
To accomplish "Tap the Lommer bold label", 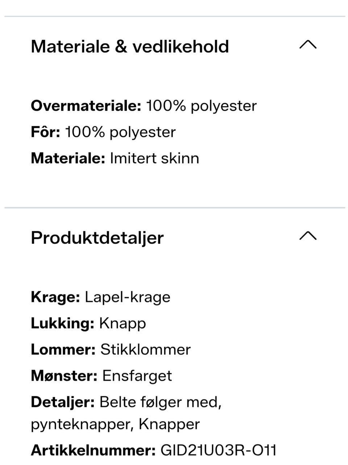I will point(63,350).
